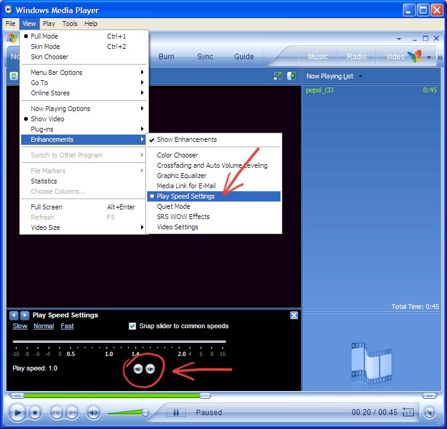Switch to the Guide tab
447x429 pixels.
coord(244,57)
